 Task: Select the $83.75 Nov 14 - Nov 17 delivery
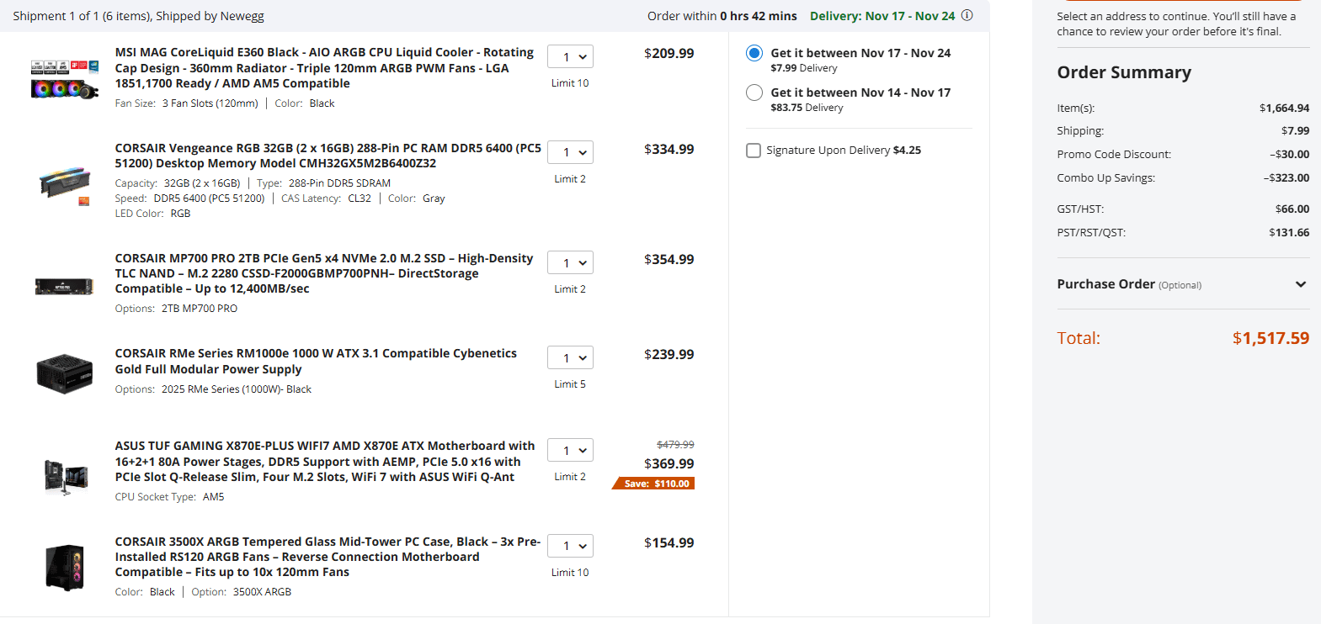click(754, 93)
